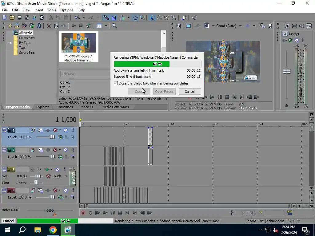The height and width of the screenshot is (236, 315).
Task: Click the Level slider on track 4
Action: click(52, 197)
